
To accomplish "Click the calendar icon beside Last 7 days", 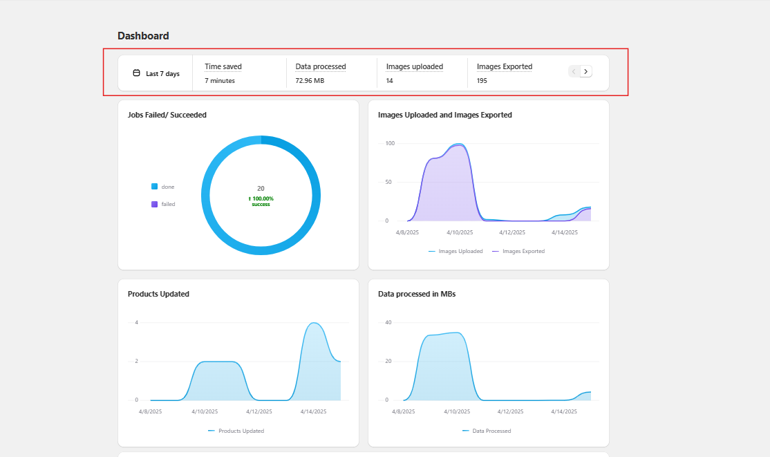I will tap(136, 73).
